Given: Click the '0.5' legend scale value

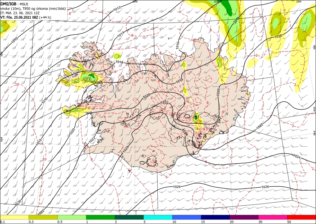Looking at the screenshot, I should (x=60, y=222).
